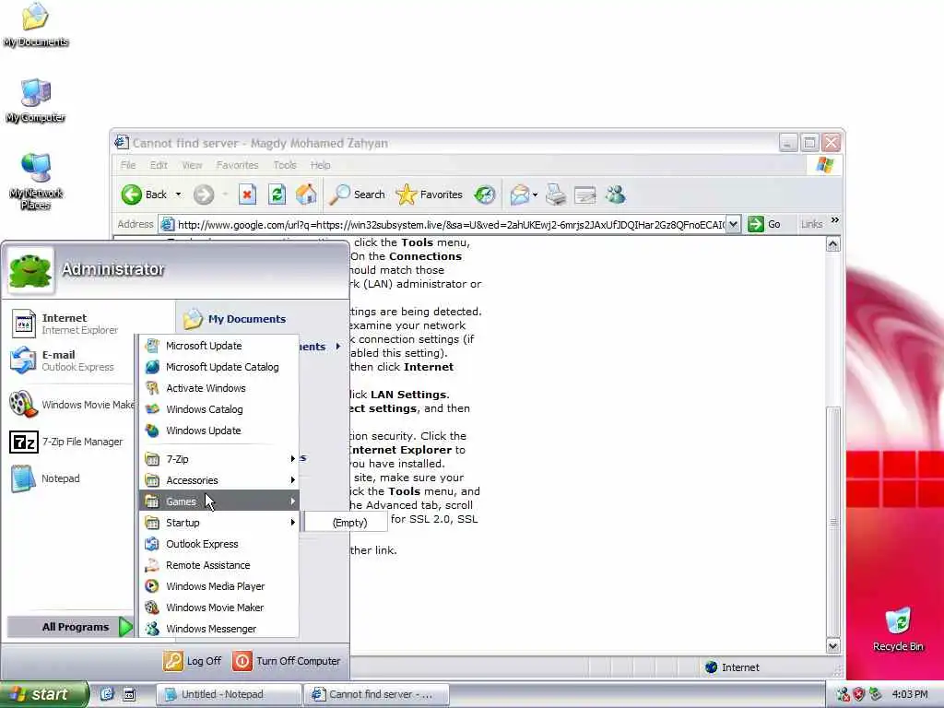Screen dimensions: 944x708
Task: Open Windows Movie Maker in the pinned list
Action: 72,405
